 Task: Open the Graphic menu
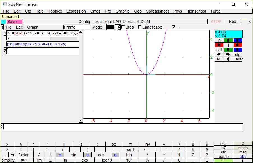(122, 11)
